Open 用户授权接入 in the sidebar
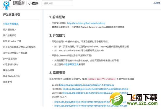The width and height of the screenshot is (161, 109). pyautogui.click(x=10, y=30)
